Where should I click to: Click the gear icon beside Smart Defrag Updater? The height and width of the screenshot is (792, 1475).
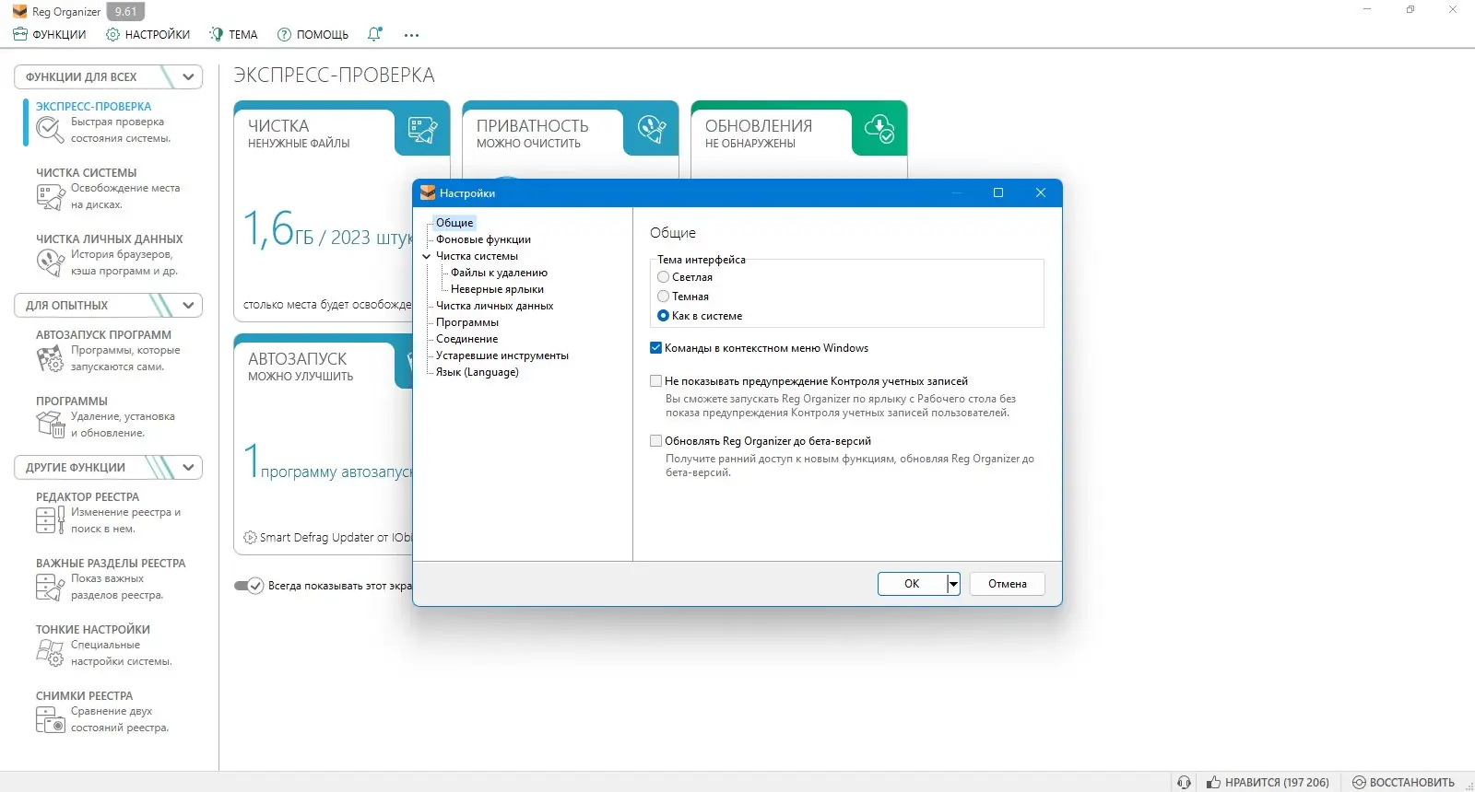250,538
